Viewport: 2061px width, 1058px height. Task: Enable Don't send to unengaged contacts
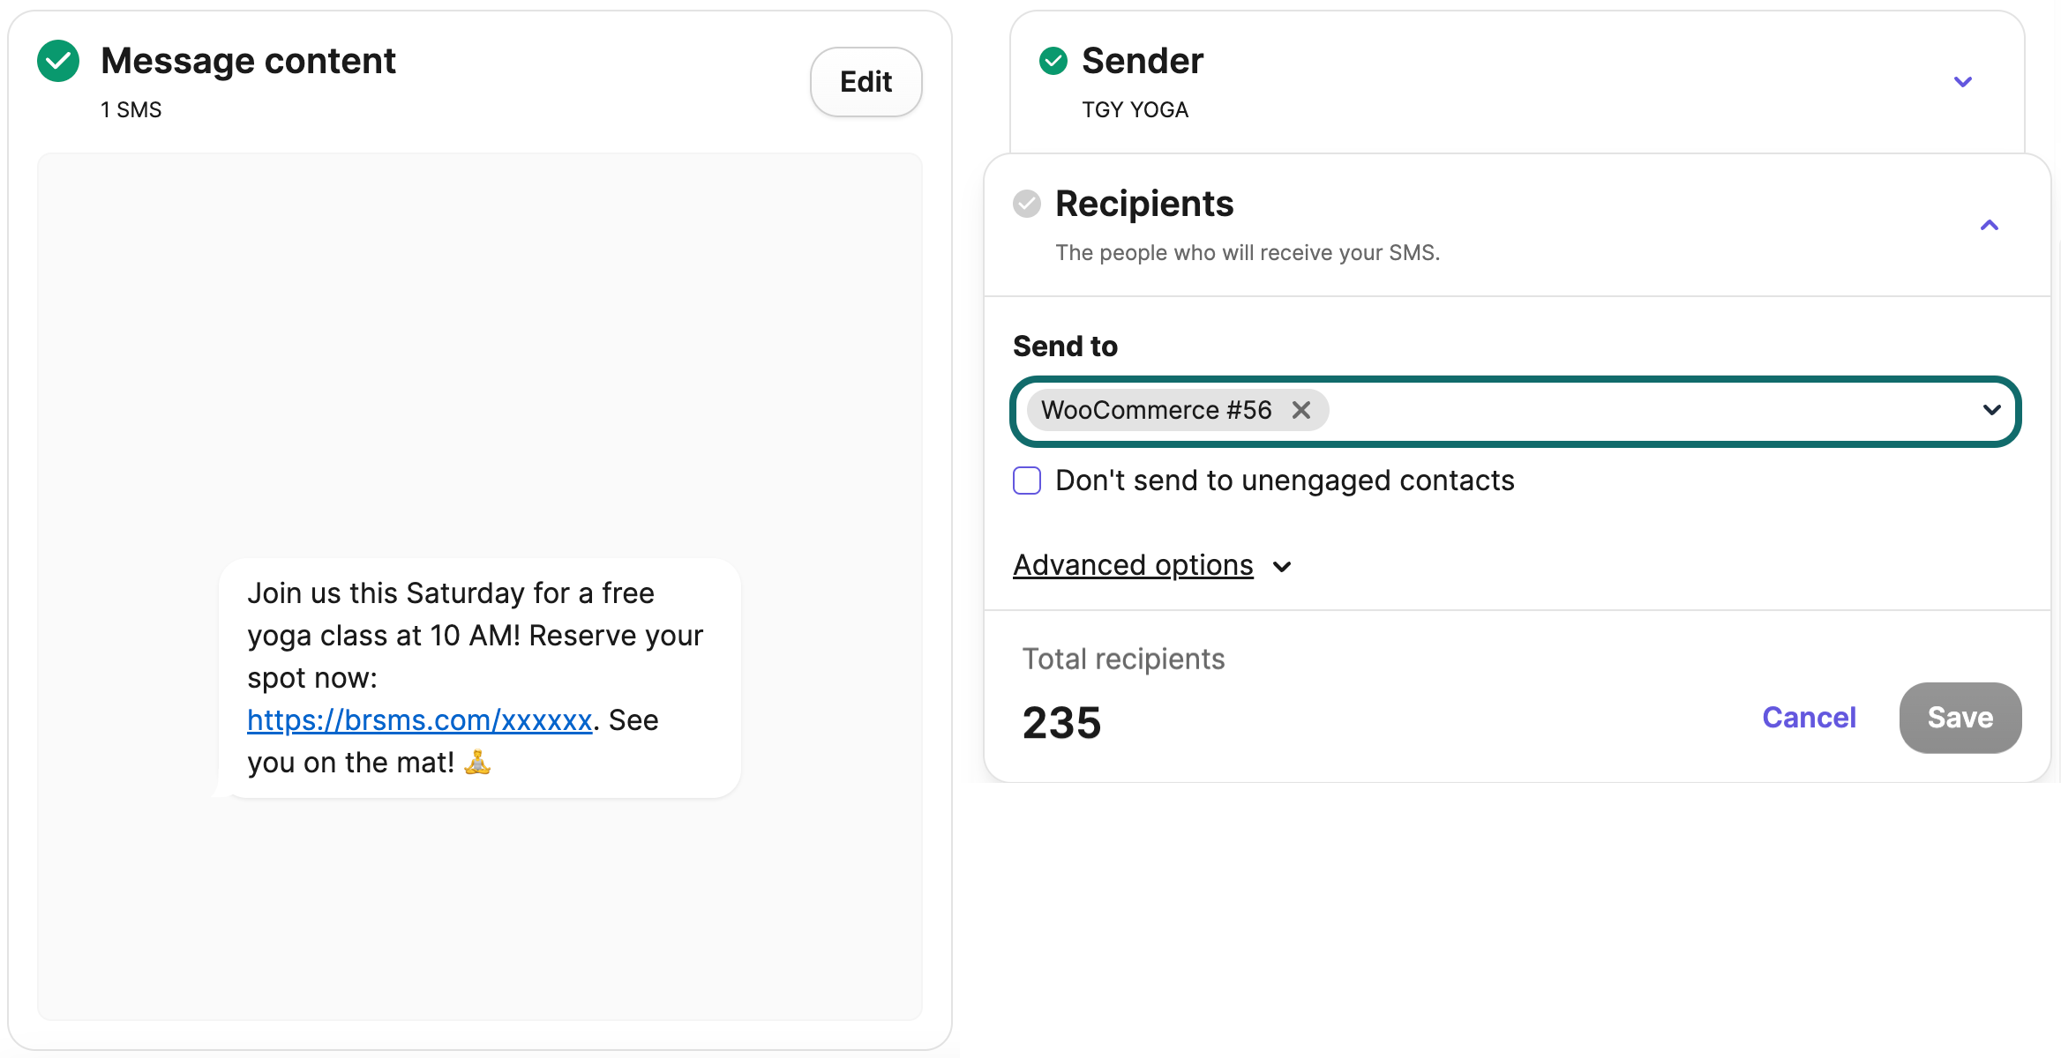[1027, 481]
